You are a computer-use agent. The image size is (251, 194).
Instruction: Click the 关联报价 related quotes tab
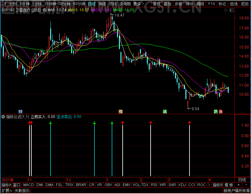pyautogui.click(x=22, y=191)
